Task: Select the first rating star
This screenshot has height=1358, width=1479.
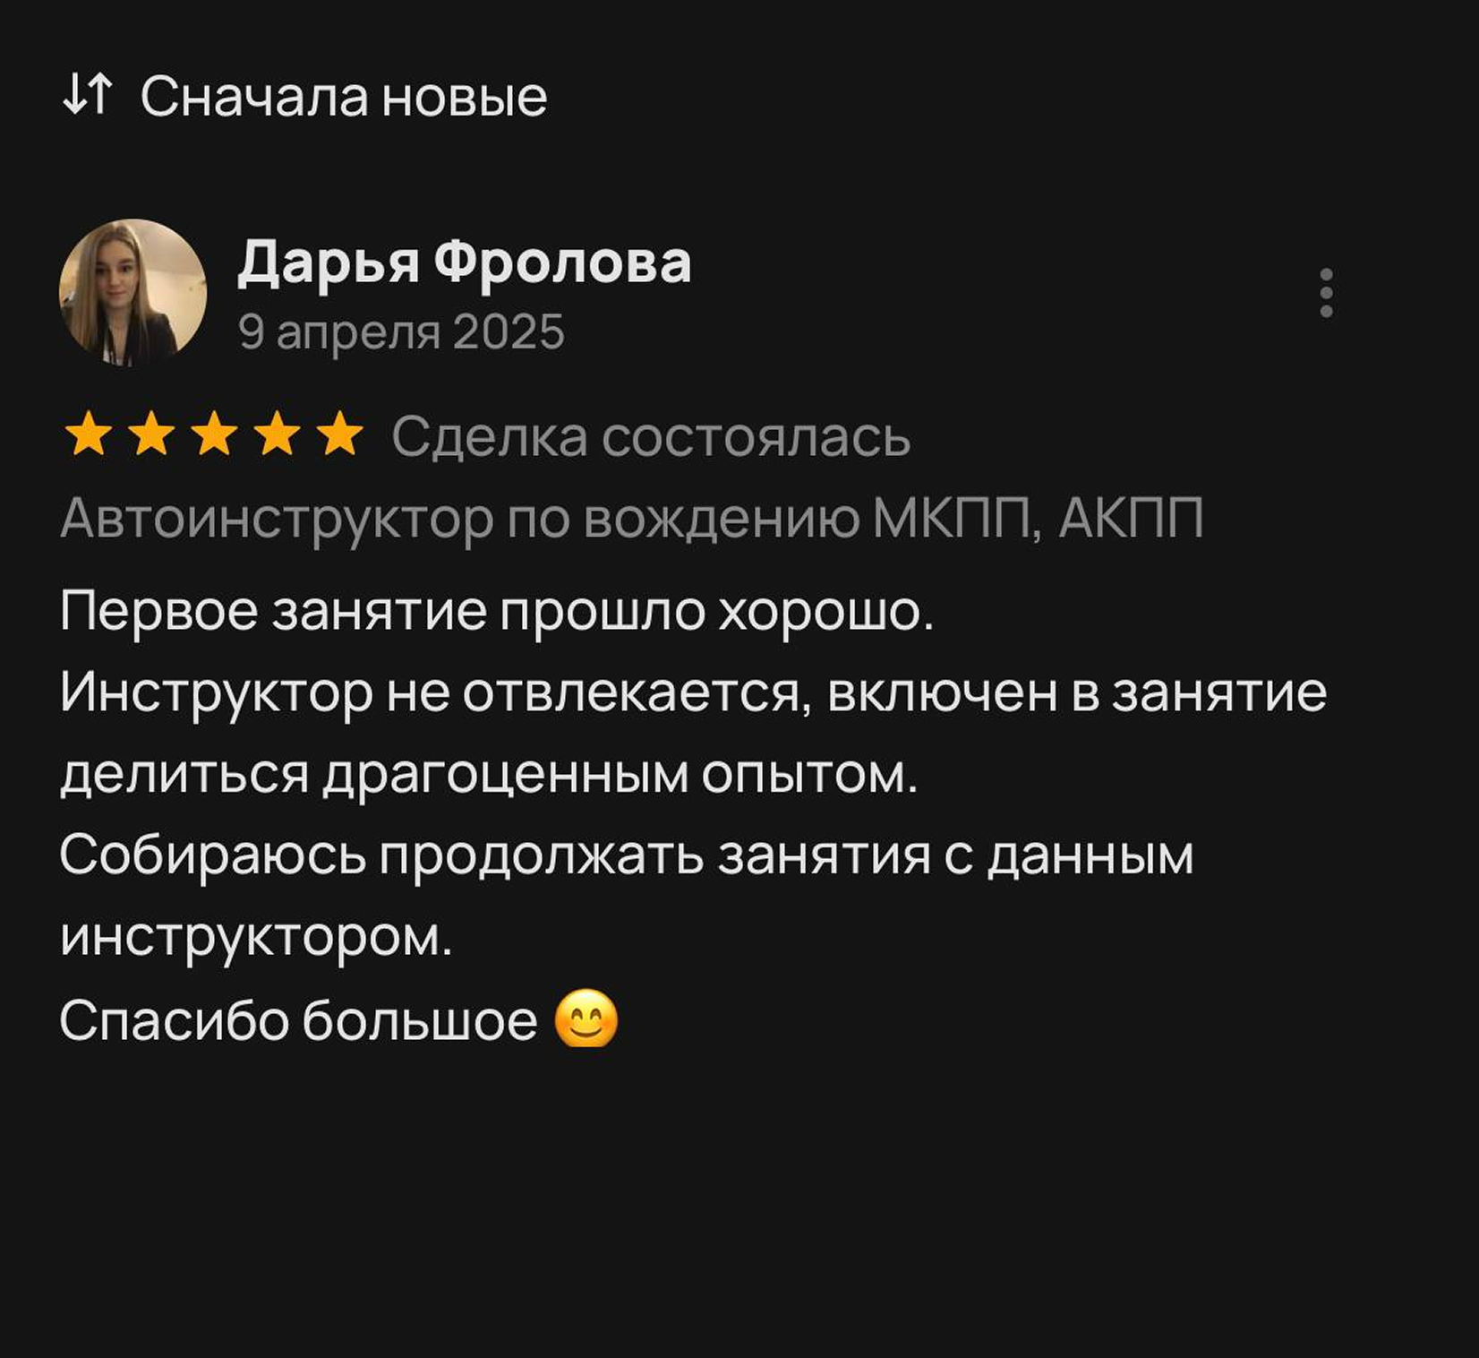Action: (89, 435)
